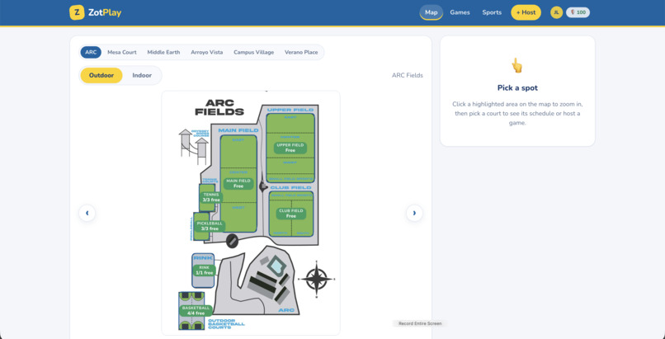
Task: Click the Record Entire Screen tooltip
Action: pos(419,324)
